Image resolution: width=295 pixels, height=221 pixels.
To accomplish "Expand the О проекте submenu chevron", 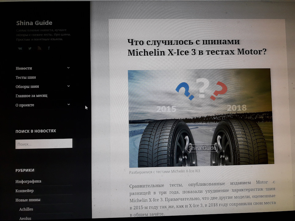I will (x=69, y=104).
